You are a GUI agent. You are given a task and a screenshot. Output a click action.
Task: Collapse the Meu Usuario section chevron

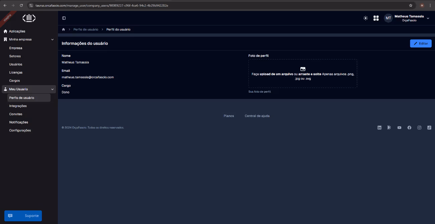coord(52,89)
